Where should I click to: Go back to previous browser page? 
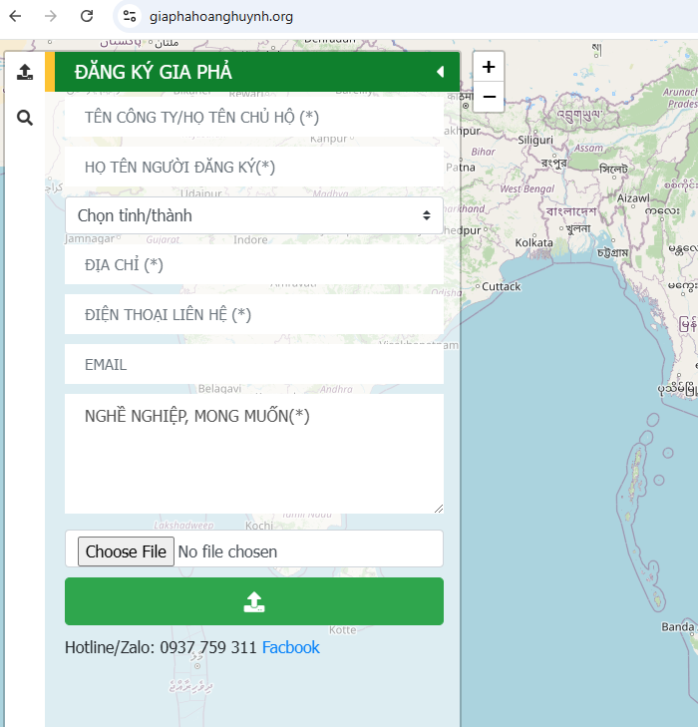tap(16, 16)
